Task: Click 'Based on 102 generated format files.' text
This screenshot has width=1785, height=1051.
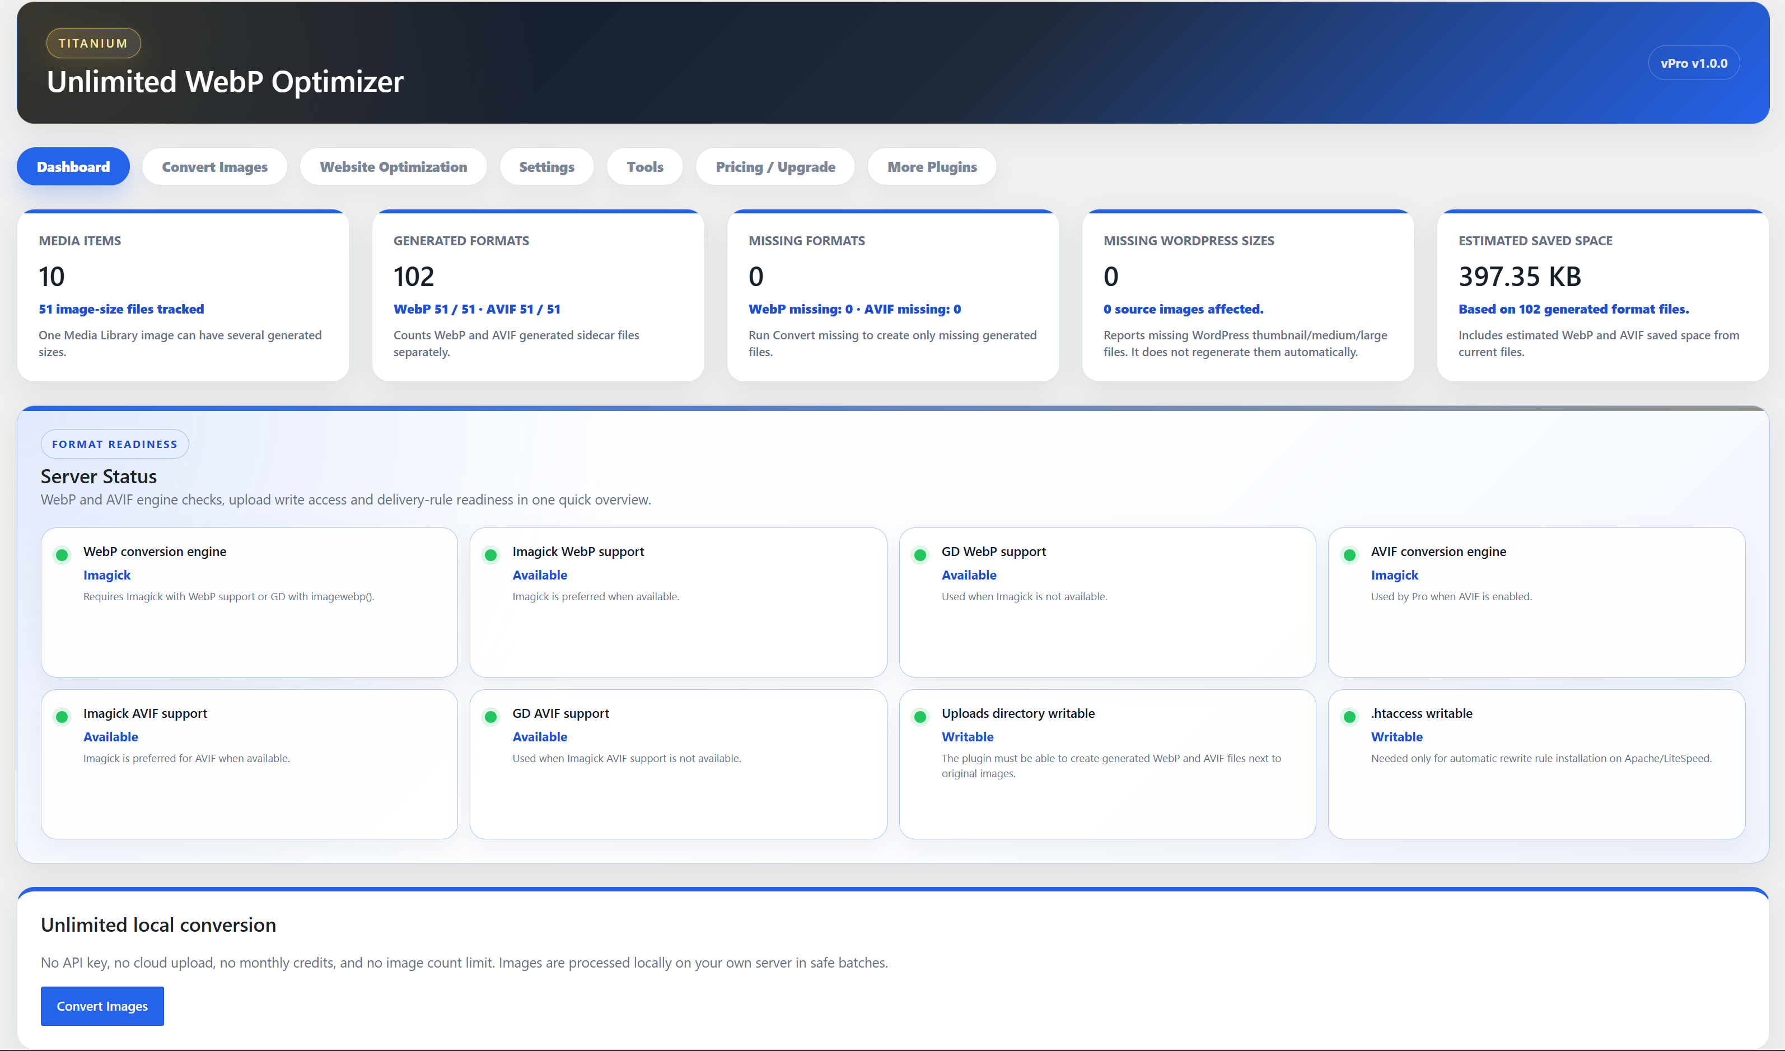Action: 1573,309
